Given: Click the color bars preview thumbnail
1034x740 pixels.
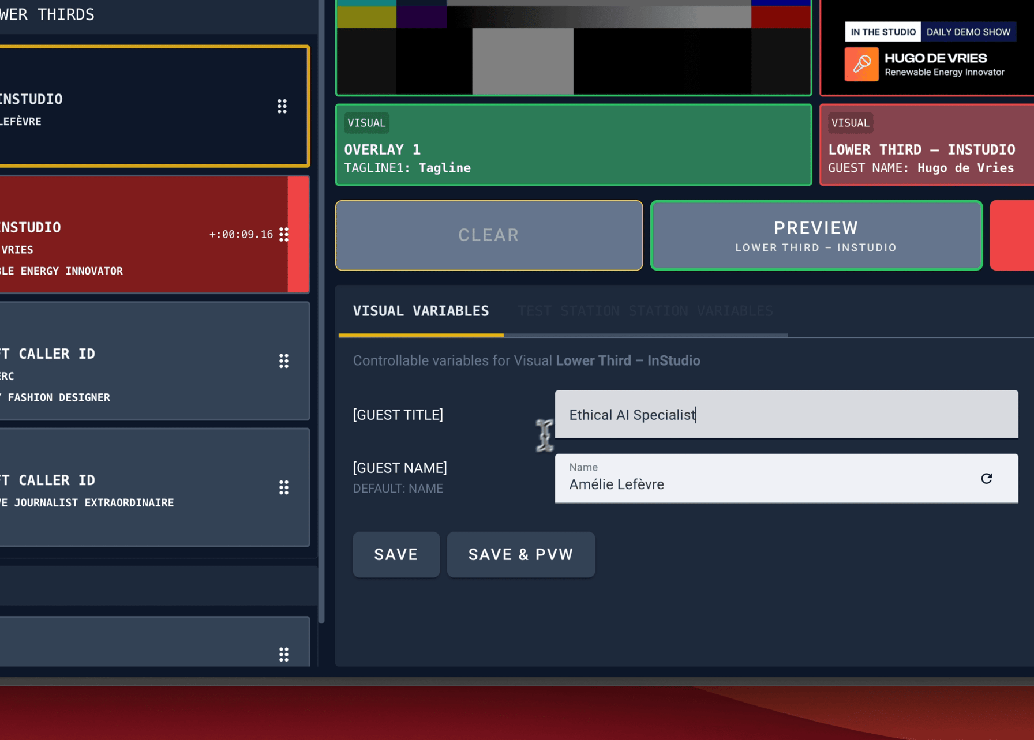Looking at the screenshot, I should 574,47.
